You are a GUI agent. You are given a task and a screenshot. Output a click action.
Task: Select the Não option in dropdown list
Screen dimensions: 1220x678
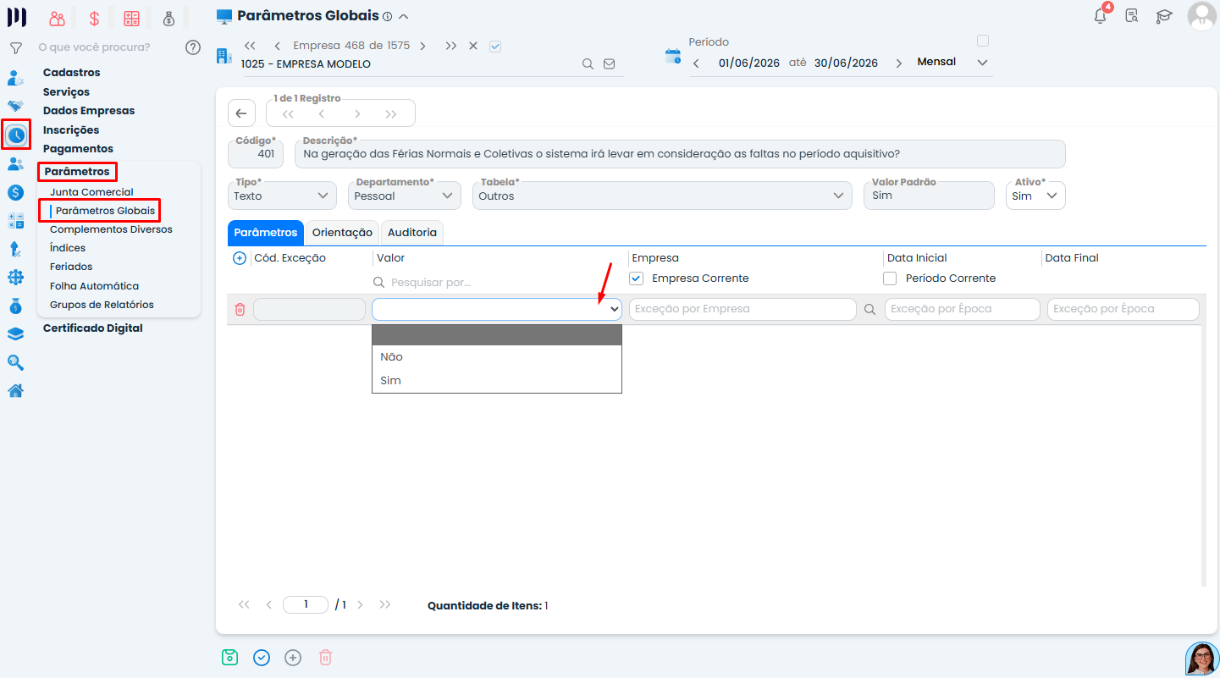pos(497,357)
